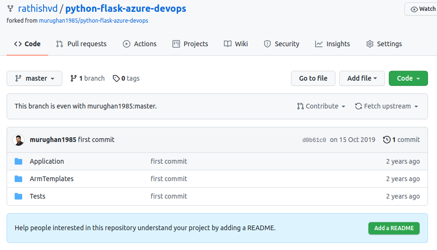Click the Application folder icon
Screen dimensions: 437x250
[18, 161]
